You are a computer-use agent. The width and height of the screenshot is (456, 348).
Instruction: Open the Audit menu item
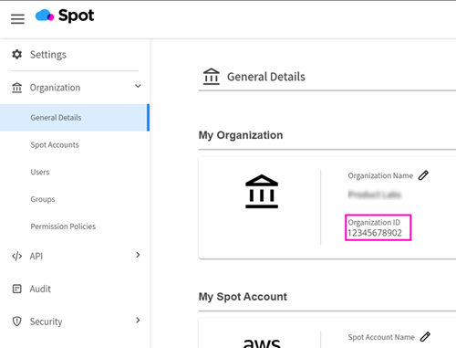tap(40, 289)
